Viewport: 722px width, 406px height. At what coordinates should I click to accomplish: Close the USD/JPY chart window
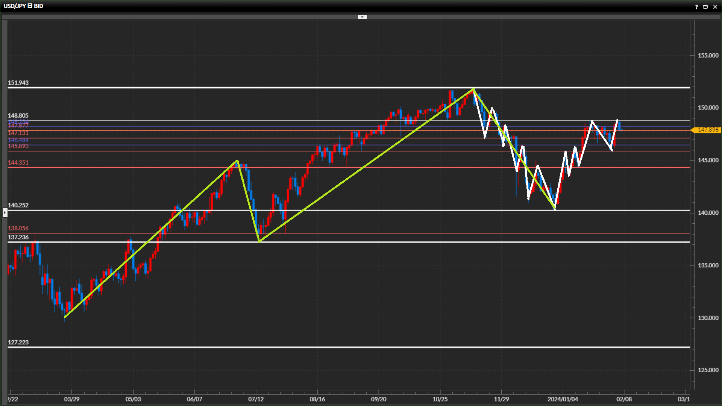click(715, 7)
